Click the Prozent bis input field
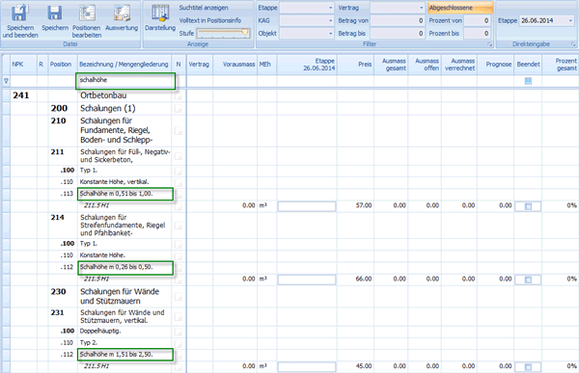Image resolution: width=579 pixels, height=373 pixels. [x=477, y=34]
